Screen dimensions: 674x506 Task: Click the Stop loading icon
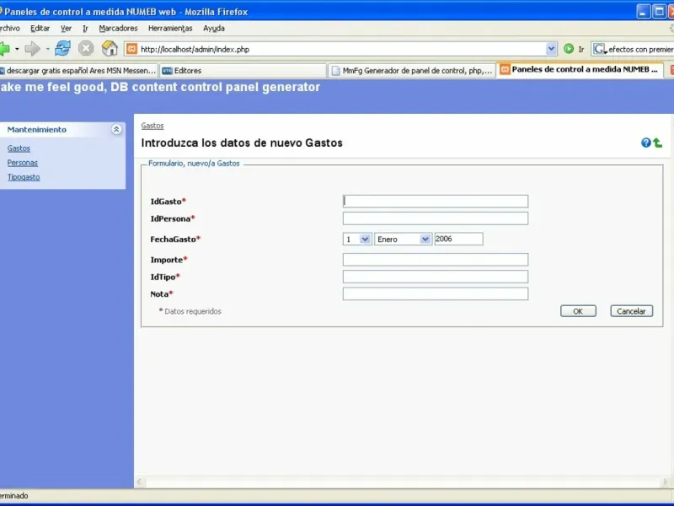coord(86,48)
